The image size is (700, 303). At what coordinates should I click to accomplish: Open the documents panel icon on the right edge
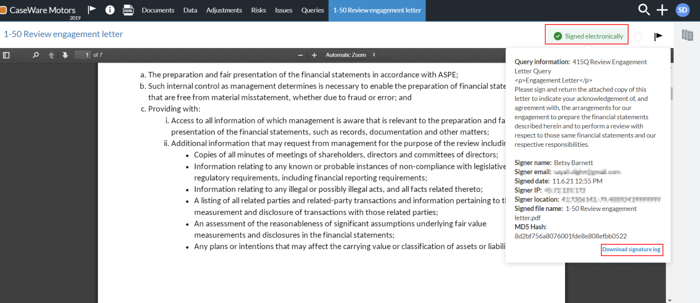(687, 35)
